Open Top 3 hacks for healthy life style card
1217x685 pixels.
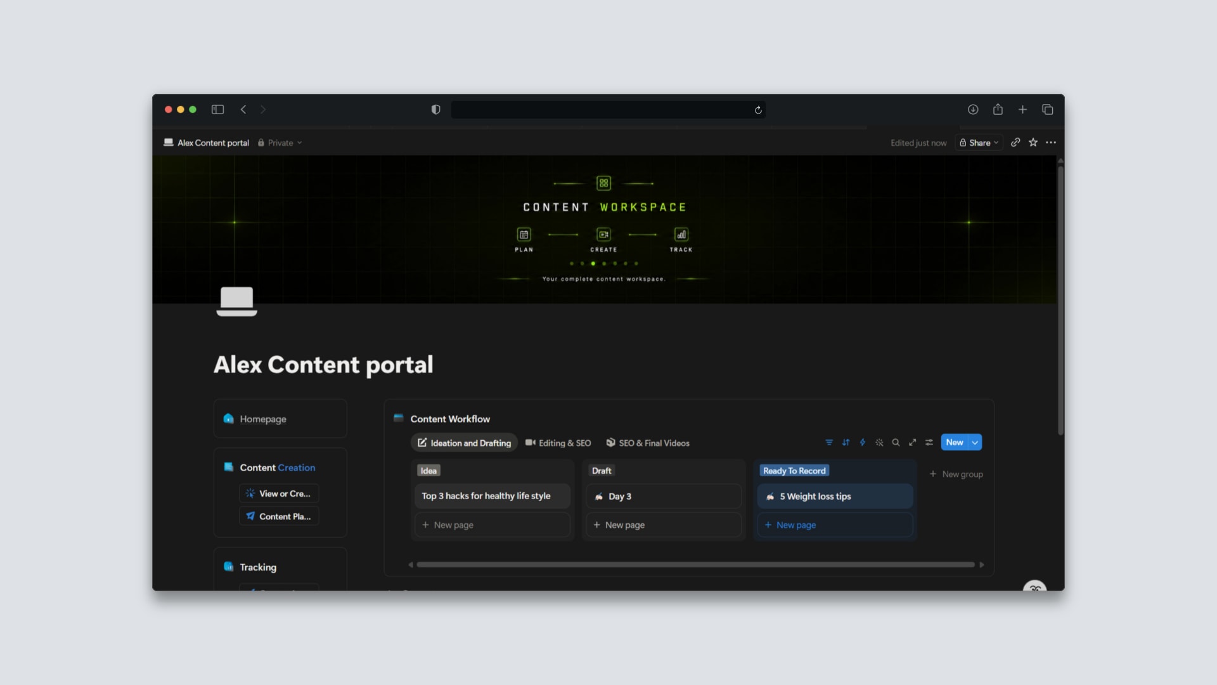(x=493, y=496)
